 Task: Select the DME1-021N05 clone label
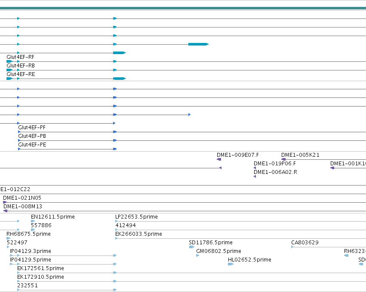pyautogui.click(x=22, y=198)
